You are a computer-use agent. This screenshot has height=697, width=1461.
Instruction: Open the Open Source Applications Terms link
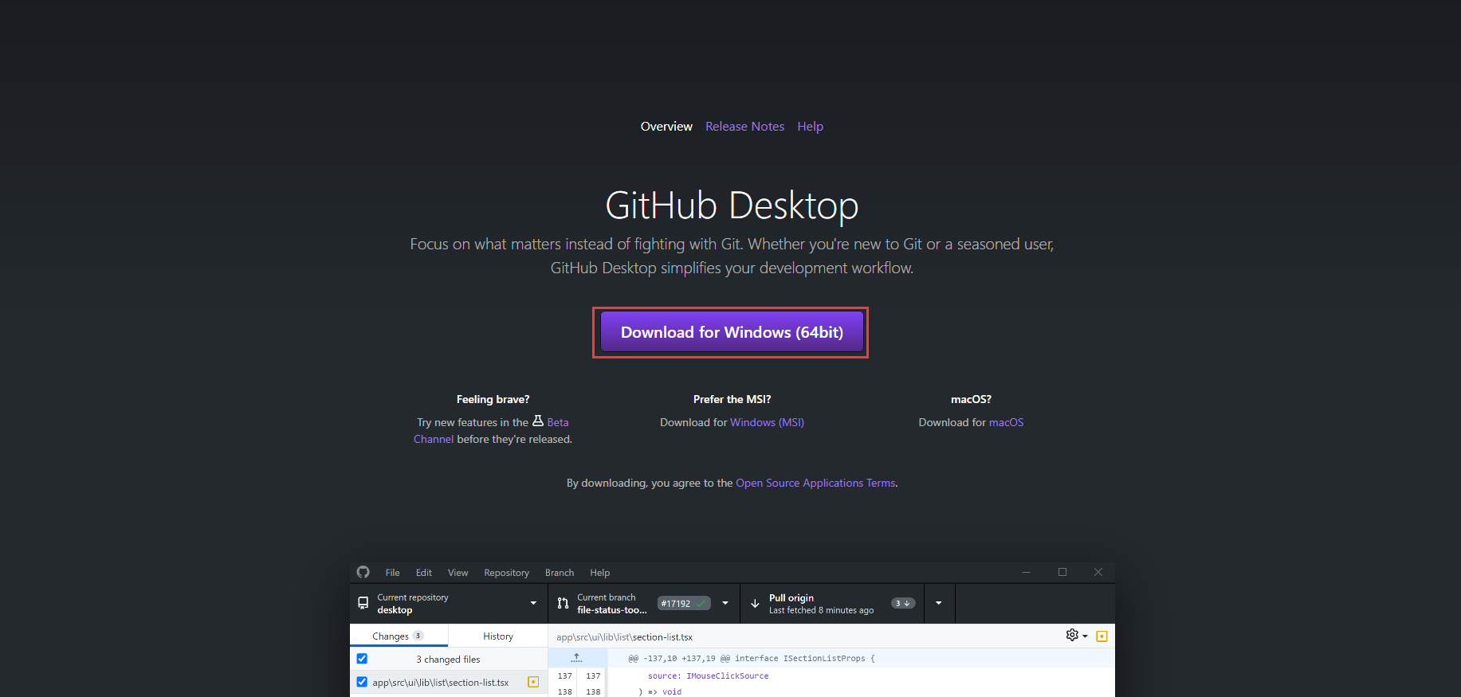pyautogui.click(x=815, y=483)
